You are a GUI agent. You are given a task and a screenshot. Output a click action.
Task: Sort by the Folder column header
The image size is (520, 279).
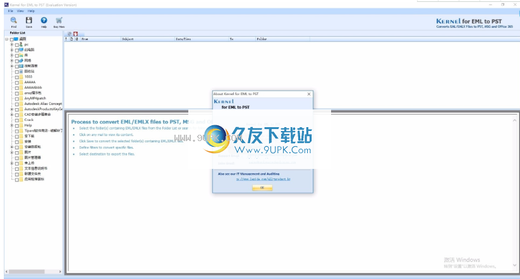point(282,39)
